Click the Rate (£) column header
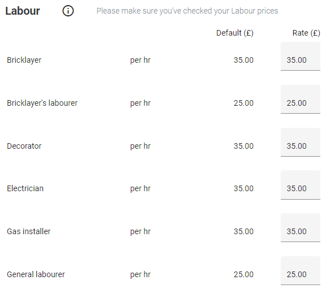 tap(306, 33)
